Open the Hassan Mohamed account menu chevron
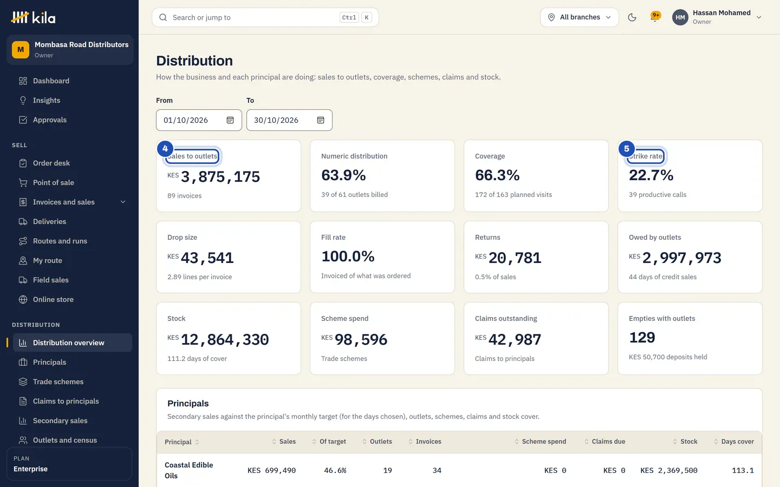 click(759, 17)
